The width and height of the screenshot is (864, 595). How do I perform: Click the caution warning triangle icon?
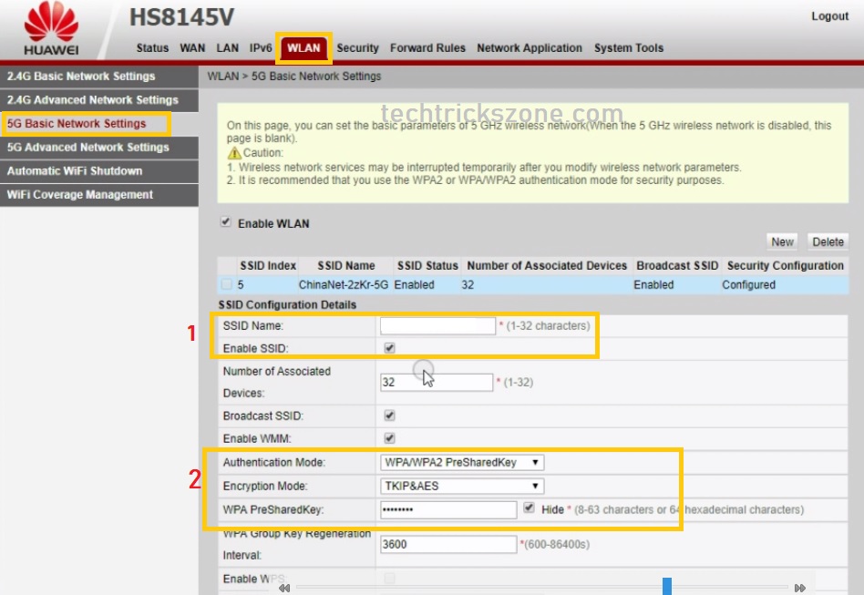[x=234, y=152]
